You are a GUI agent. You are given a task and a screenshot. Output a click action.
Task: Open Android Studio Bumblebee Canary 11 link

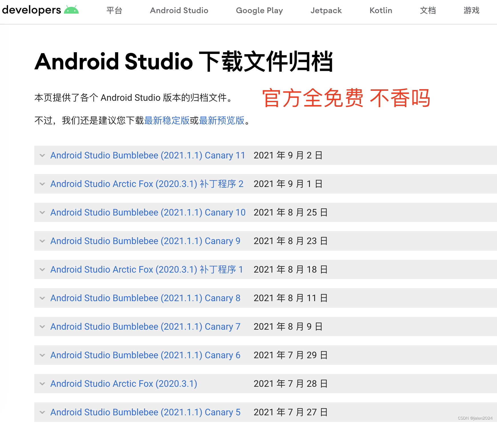[x=148, y=155]
